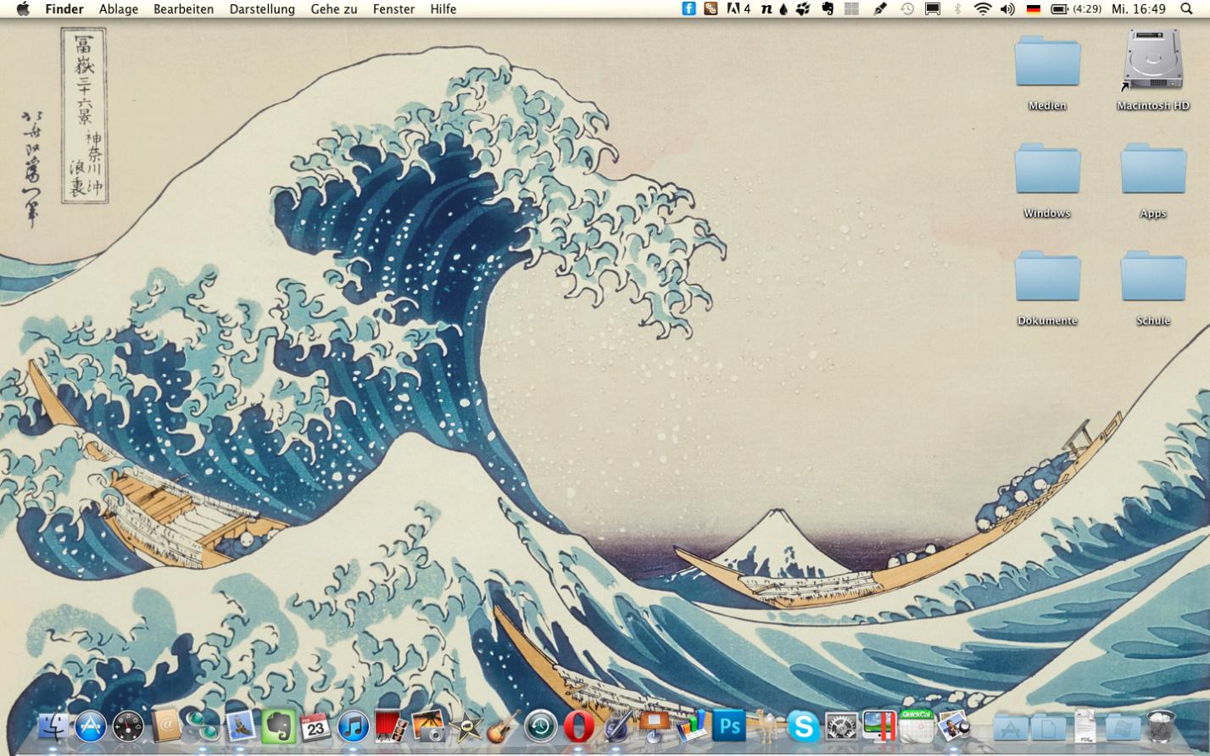Click the water drop menu bar icon
This screenshot has height=756, width=1210.
click(783, 8)
